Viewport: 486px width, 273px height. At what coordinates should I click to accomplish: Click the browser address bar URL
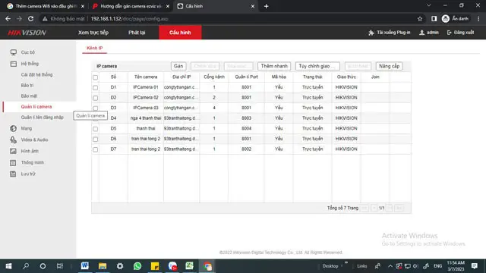pos(130,19)
